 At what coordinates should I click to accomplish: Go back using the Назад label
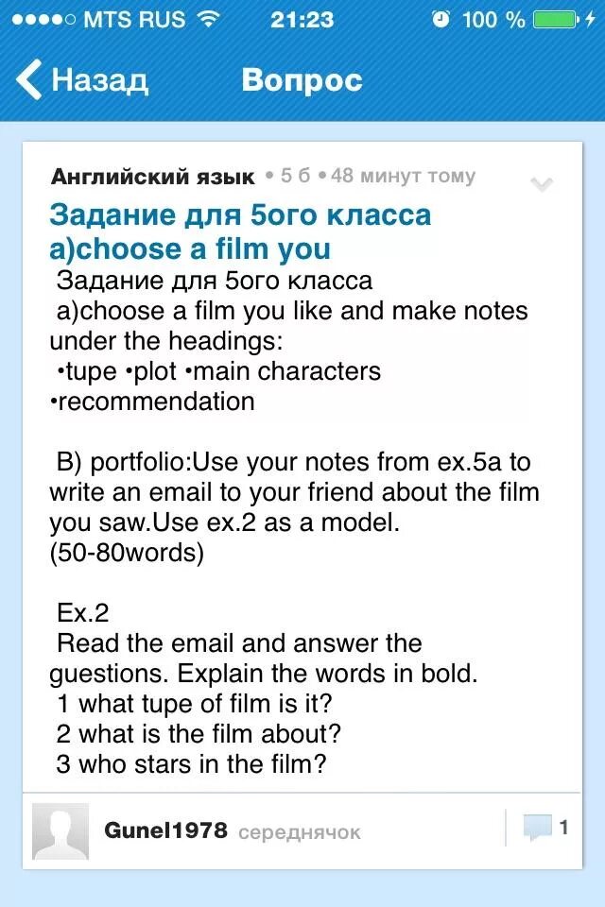(99, 79)
